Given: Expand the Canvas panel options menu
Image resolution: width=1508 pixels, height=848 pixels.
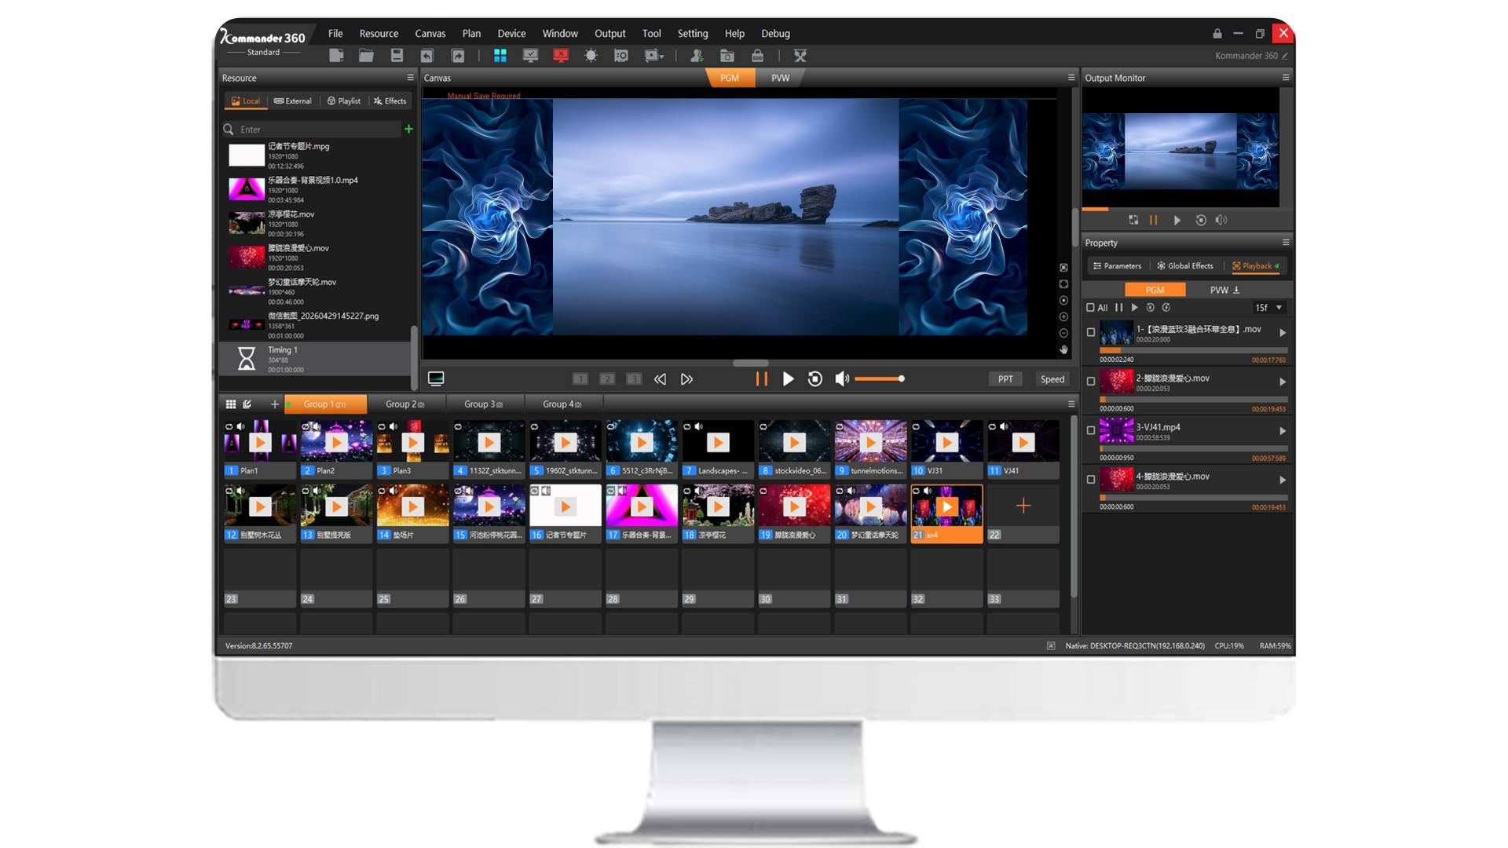Looking at the screenshot, I should tap(1071, 78).
